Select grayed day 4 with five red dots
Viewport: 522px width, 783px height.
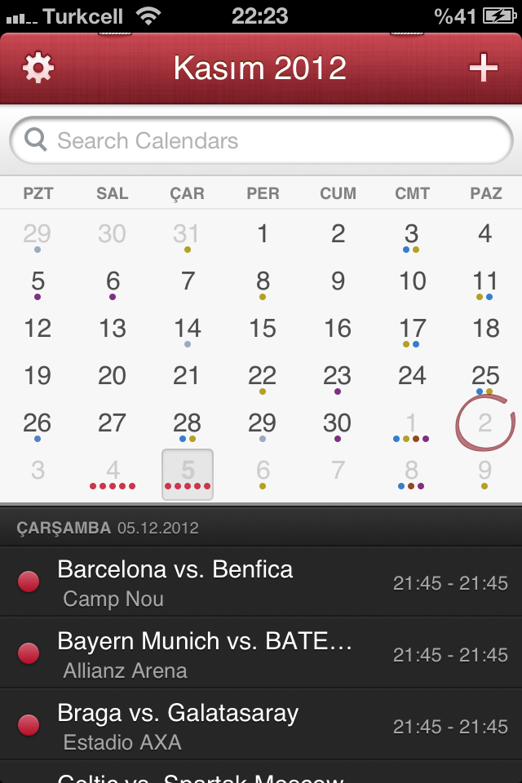coord(113,475)
